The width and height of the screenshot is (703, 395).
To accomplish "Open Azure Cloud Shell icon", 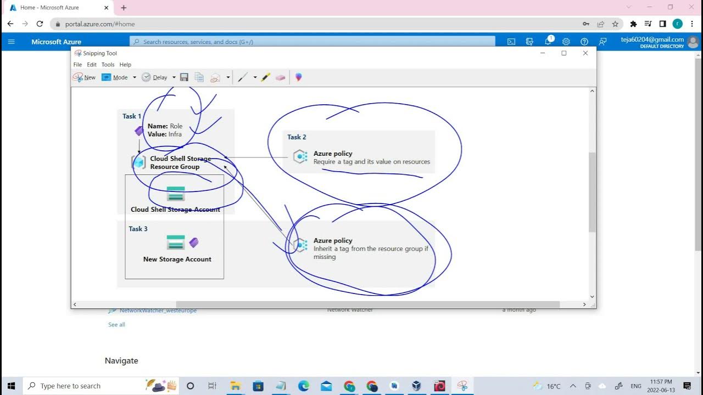I will pos(511,42).
